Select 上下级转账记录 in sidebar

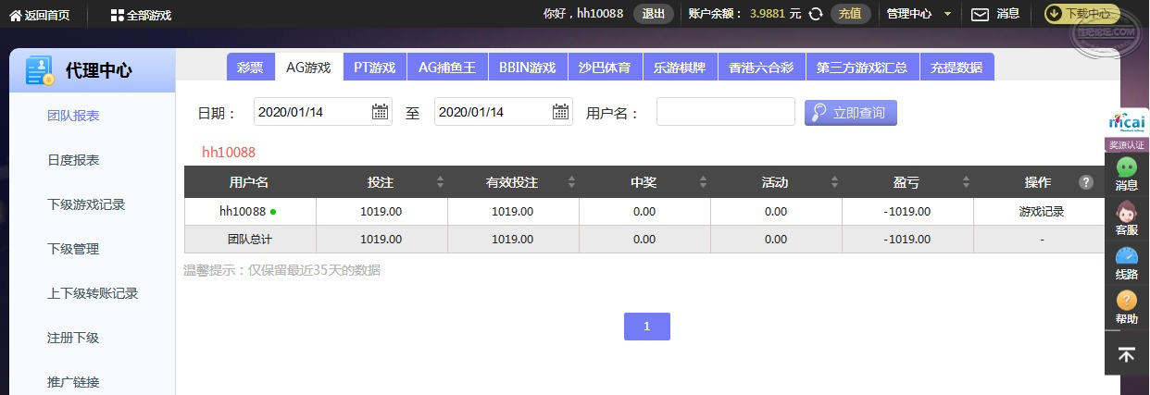pyautogui.click(x=93, y=293)
